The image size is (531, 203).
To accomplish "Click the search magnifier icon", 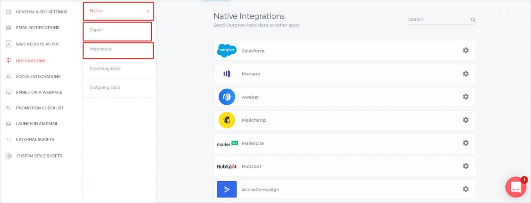I will (473, 20).
